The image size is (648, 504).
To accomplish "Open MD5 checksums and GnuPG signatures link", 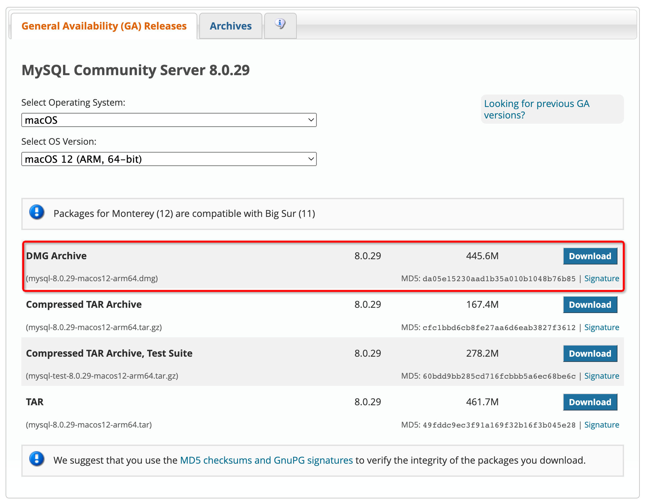I will click(266, 460).
